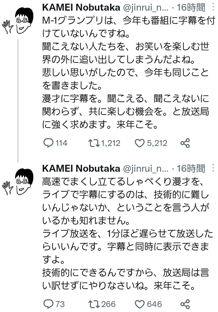Open the first tweet text about M-1グランプリ

[x=129, y=73]
